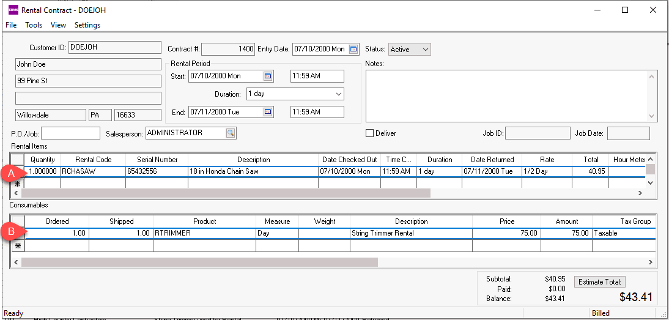Click the new row asterisk in Consumables
669x320 pixels.
(17, 245)
